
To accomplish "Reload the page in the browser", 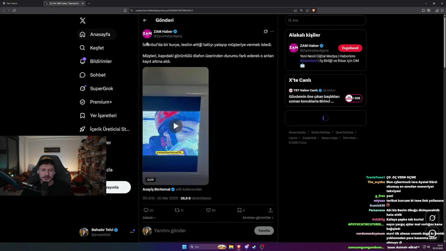I will [14, 10].
